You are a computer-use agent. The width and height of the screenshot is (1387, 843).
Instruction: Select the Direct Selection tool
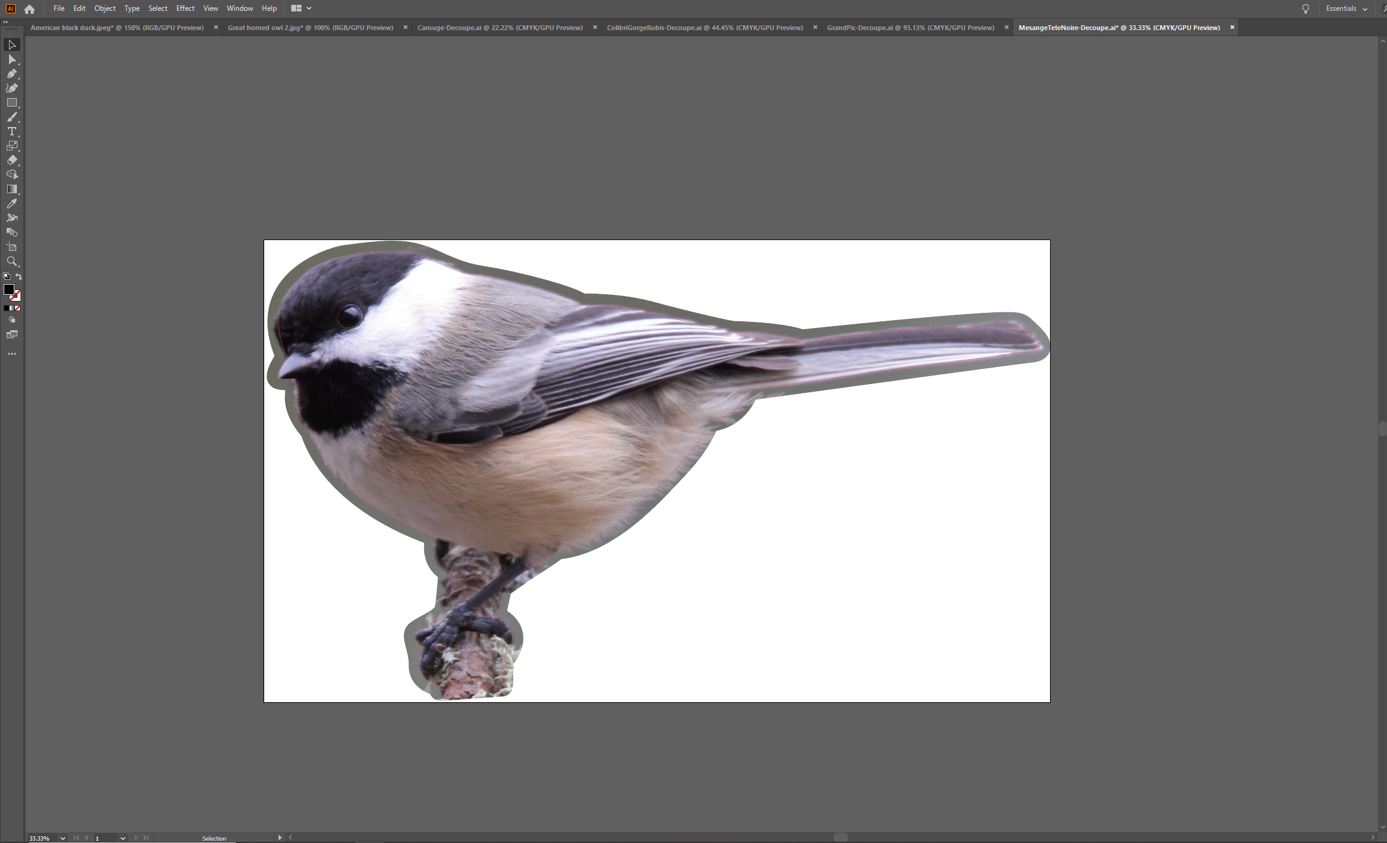pyautogui.click(x=11, y=60)
